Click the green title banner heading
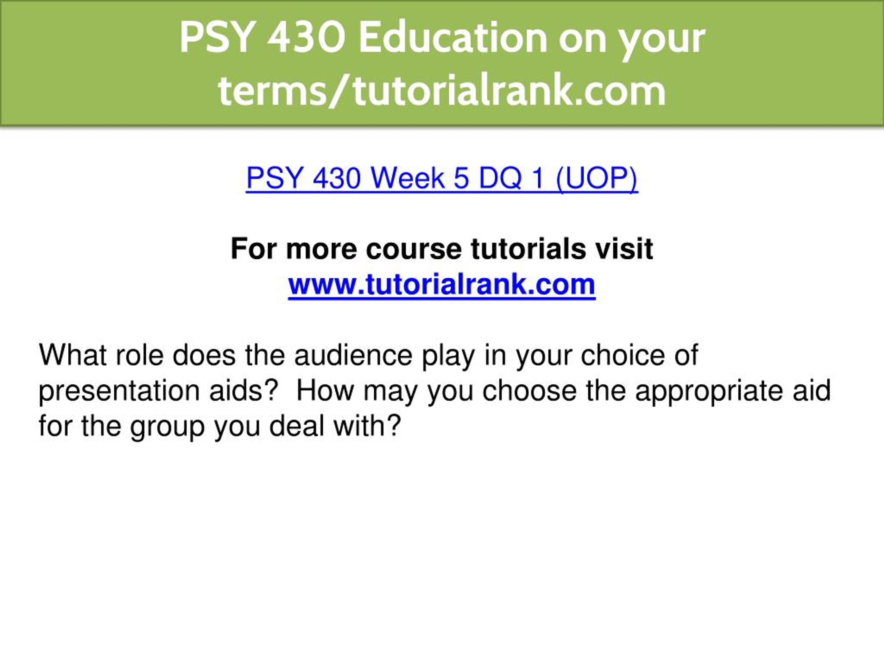 pos(442,64)
